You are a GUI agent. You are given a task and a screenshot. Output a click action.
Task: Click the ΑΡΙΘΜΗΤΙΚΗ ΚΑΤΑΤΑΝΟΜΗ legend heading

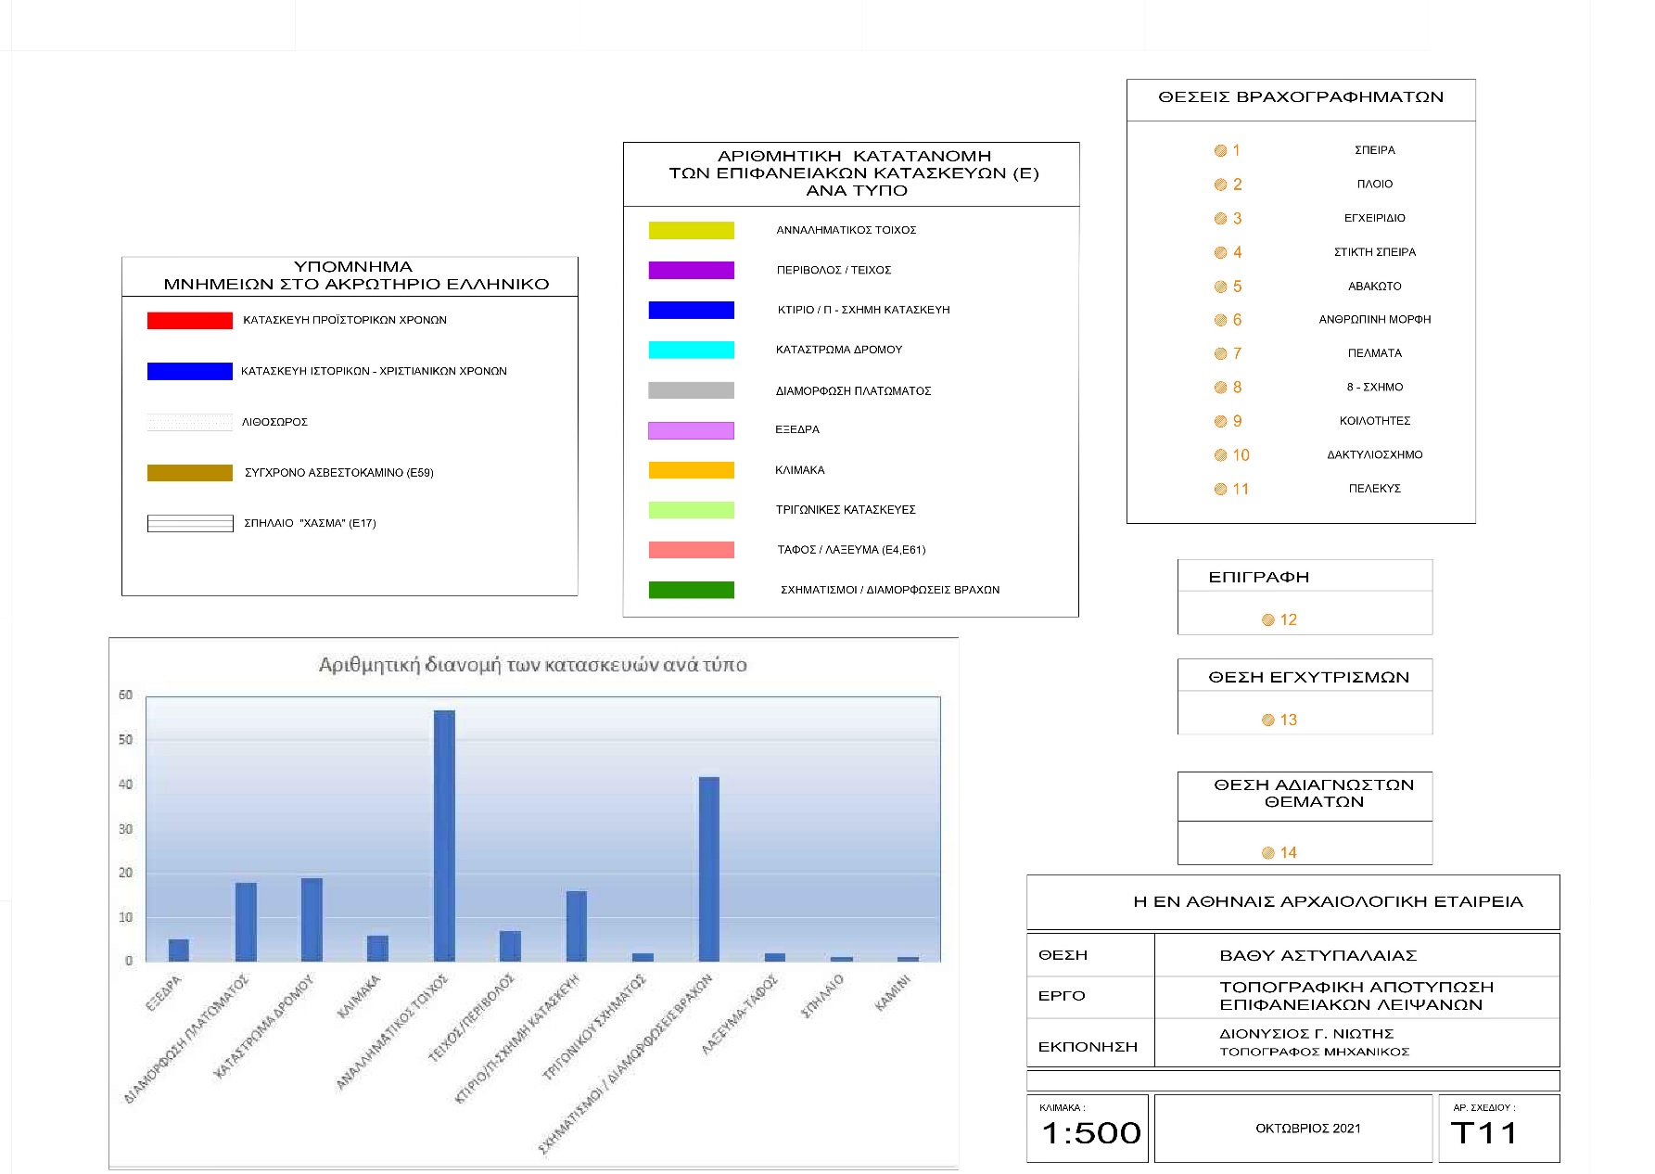pyautogui.click(x=854, y=173)
